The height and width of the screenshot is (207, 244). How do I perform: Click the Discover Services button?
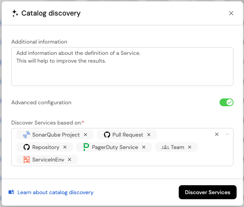[207, 192]
